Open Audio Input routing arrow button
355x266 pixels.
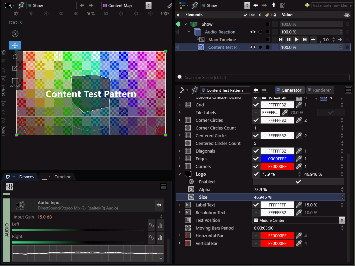[159, 205]
